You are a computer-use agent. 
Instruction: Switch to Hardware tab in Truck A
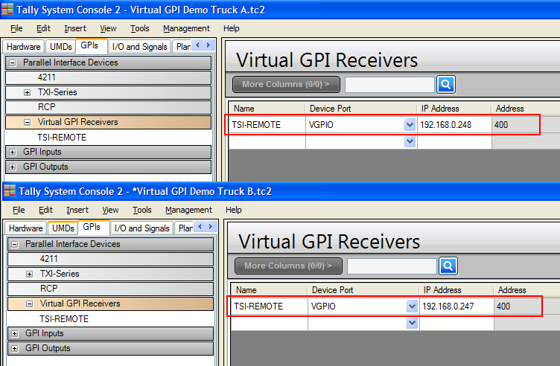click(24, 47)
